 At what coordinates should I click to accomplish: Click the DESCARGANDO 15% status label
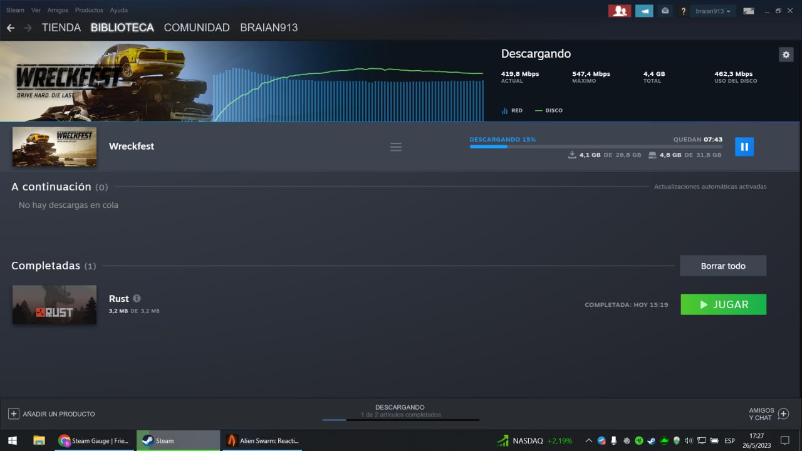[x=503, y=139]
